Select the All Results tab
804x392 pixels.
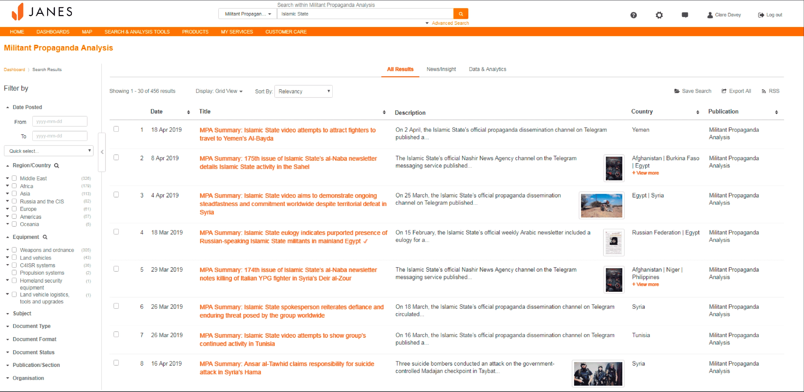400,69
